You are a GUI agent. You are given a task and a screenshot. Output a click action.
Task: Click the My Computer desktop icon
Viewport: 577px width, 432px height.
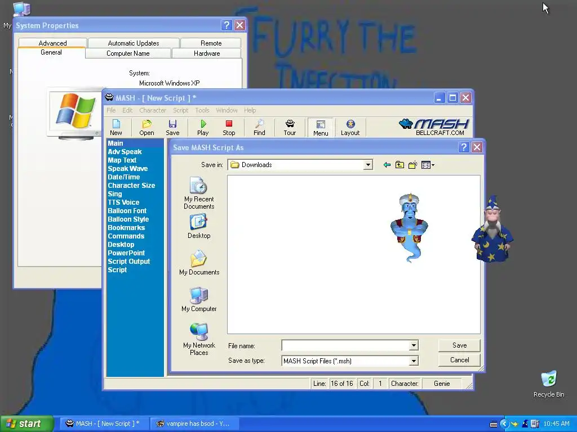[22, 10]
